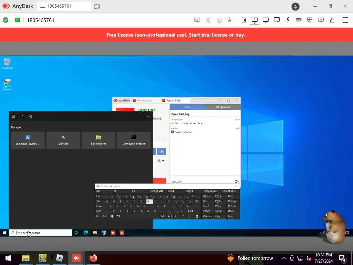Open the shield Permissions icon
353x265 pixels.
tap(310, 20)
